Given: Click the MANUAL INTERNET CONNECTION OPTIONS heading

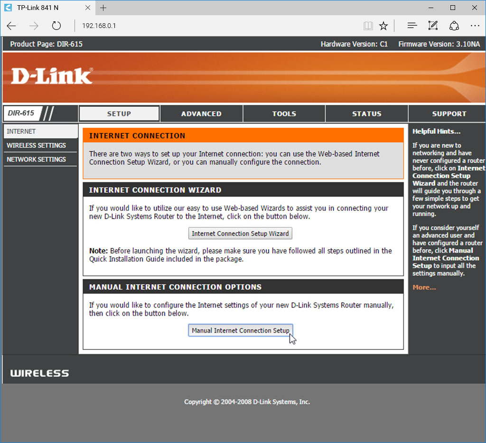Looking at the screenshot, I should click(176, 287).
